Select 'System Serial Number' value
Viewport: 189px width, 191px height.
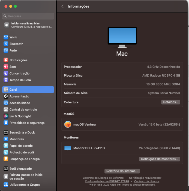pos(164,93)
